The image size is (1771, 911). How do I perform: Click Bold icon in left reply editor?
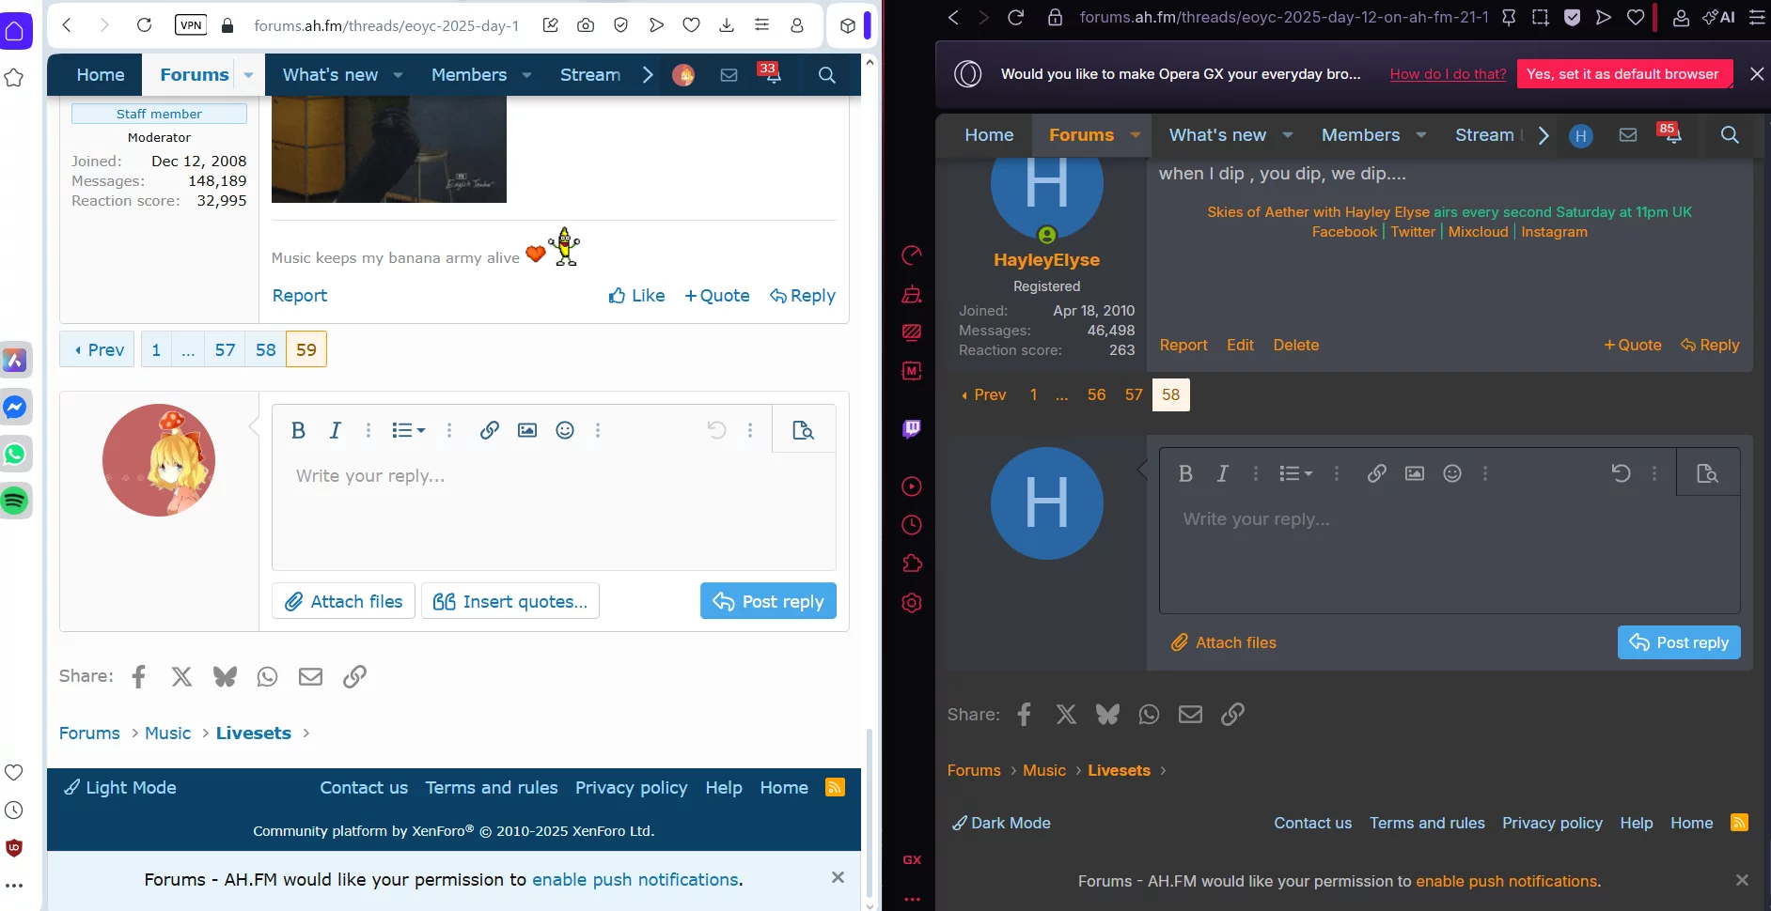point(298,430)
